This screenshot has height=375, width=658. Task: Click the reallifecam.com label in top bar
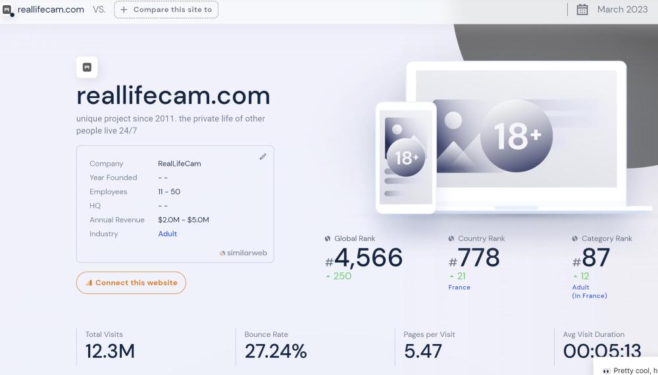[x=51, y=10]
